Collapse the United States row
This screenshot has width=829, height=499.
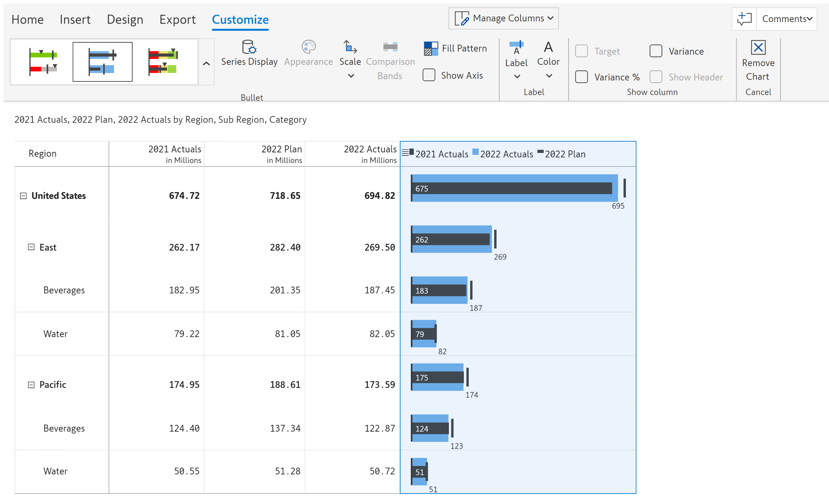coord(23,196)
